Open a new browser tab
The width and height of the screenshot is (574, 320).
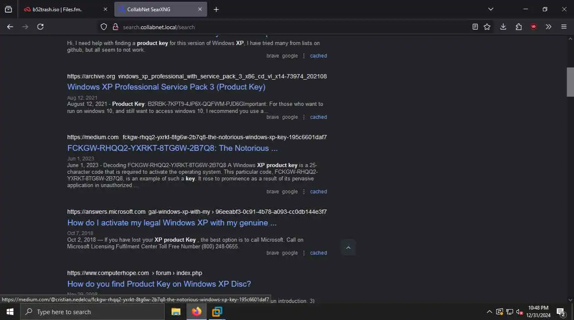pyautogui.click(x=216, y=9)
